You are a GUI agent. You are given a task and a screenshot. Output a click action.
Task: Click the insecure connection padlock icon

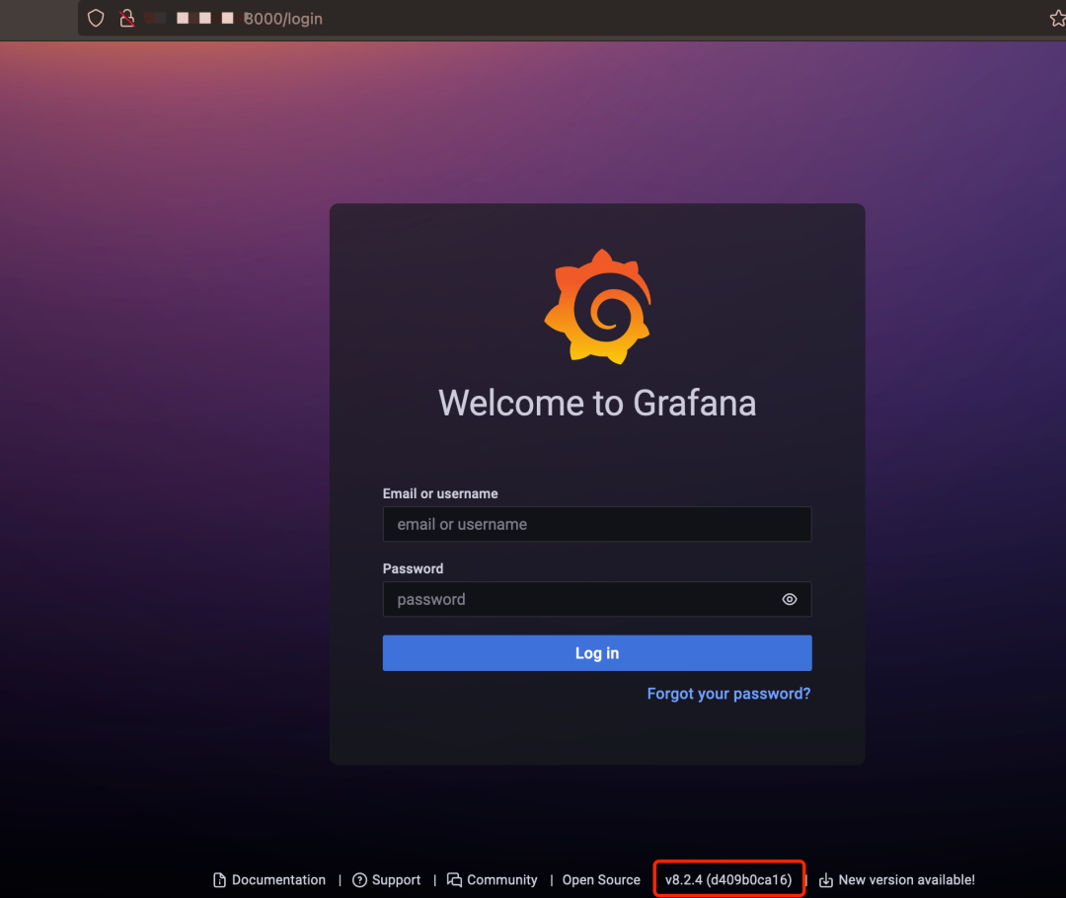(x=127, y=18)
